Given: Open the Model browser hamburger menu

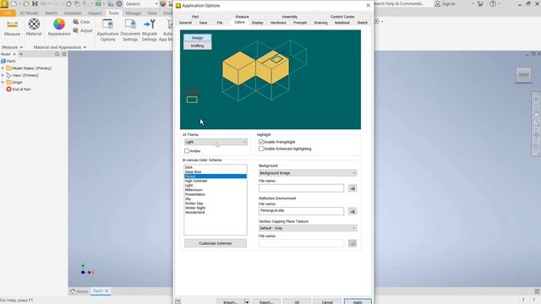Looking at the screenshot, I should click(64, 54).
